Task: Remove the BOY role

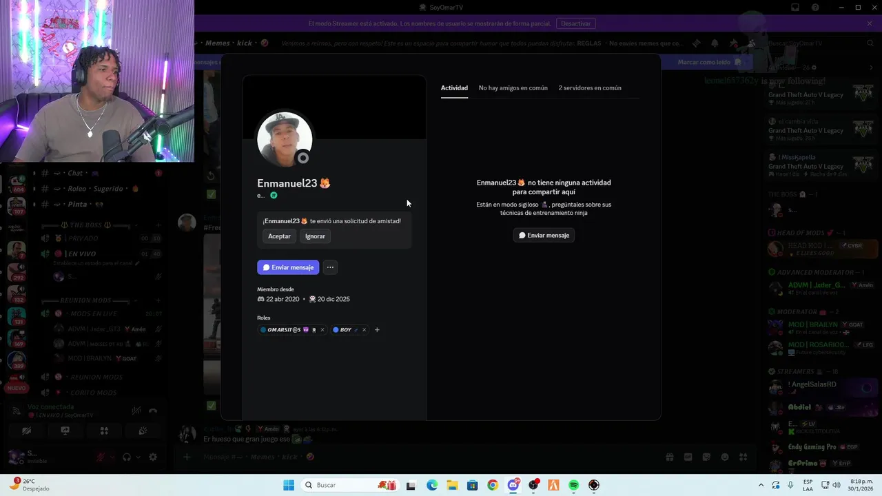Action: pyautogui.click(x=364, y=330)
